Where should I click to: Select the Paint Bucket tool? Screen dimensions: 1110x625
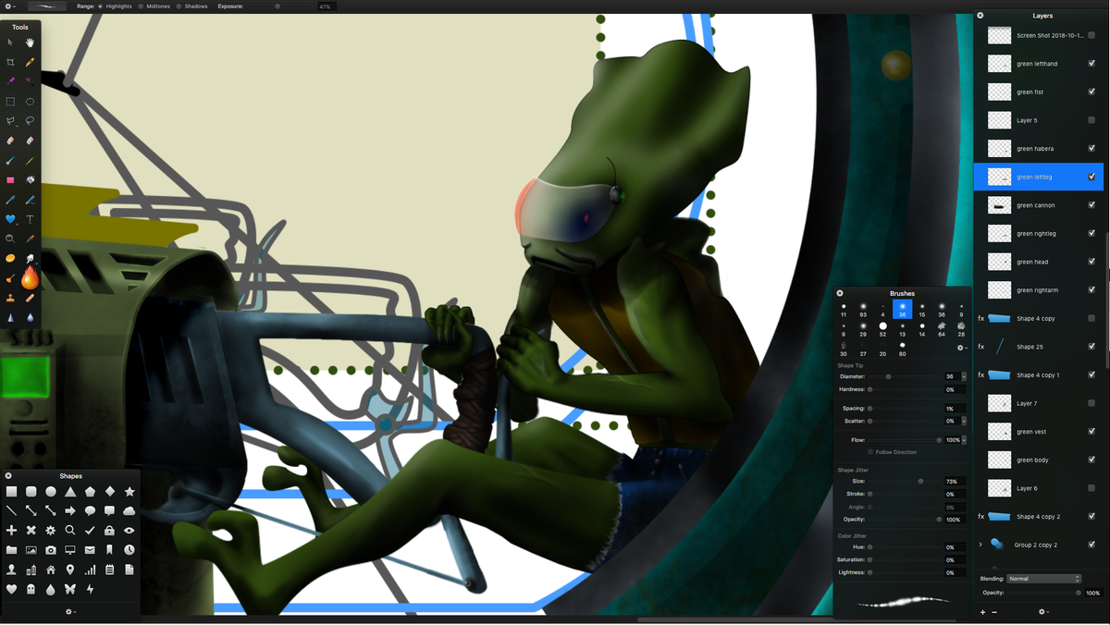[x=30, y=180]
